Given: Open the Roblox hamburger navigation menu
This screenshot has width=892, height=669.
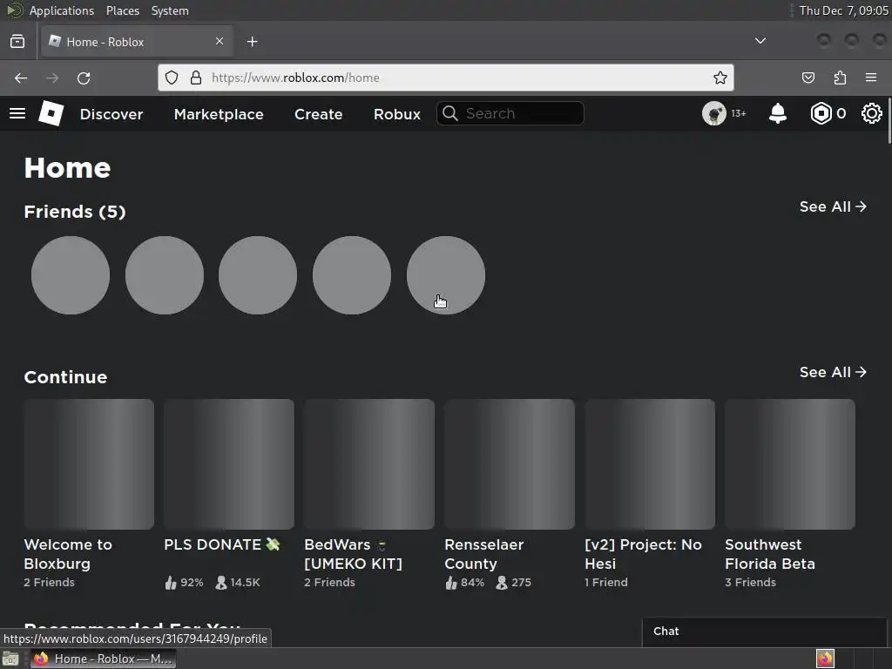Looking at the screenshot, I should 17,113.
